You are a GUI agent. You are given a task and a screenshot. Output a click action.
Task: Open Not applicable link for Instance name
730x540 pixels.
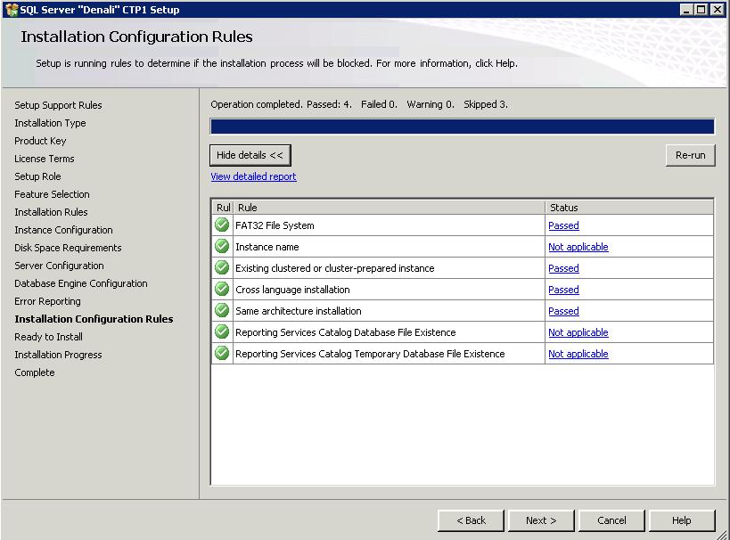578,247
